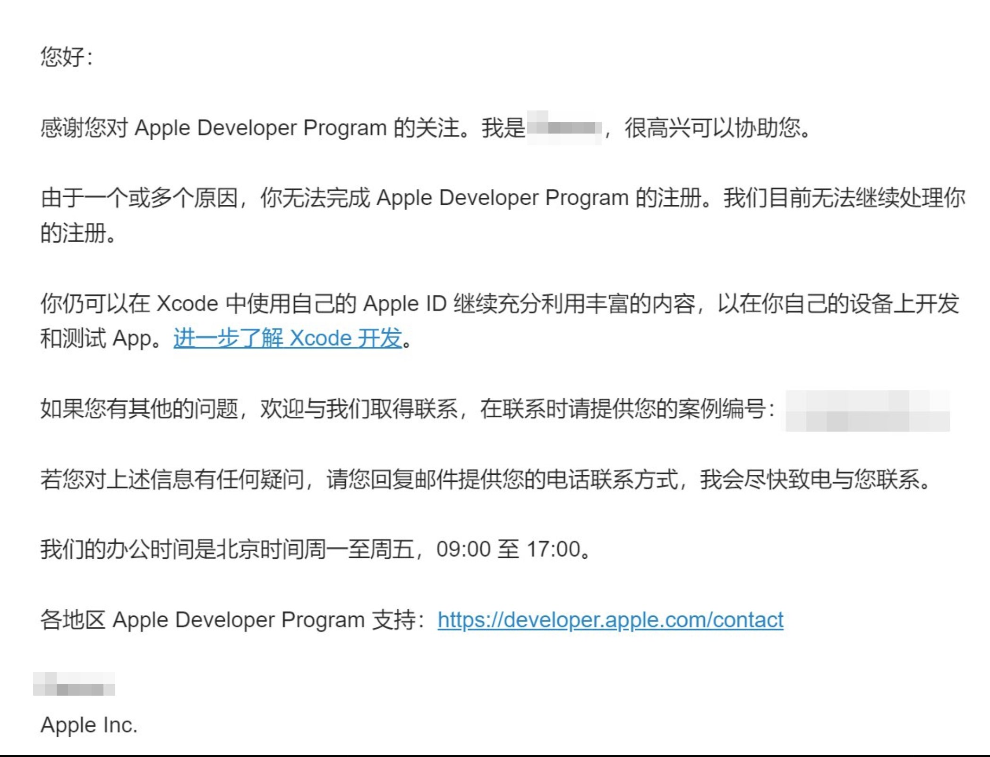Click the 我们的办公时间是北京时间周一至周五 text
Viewport: 990px width, 757px height.
pos(227,549)
